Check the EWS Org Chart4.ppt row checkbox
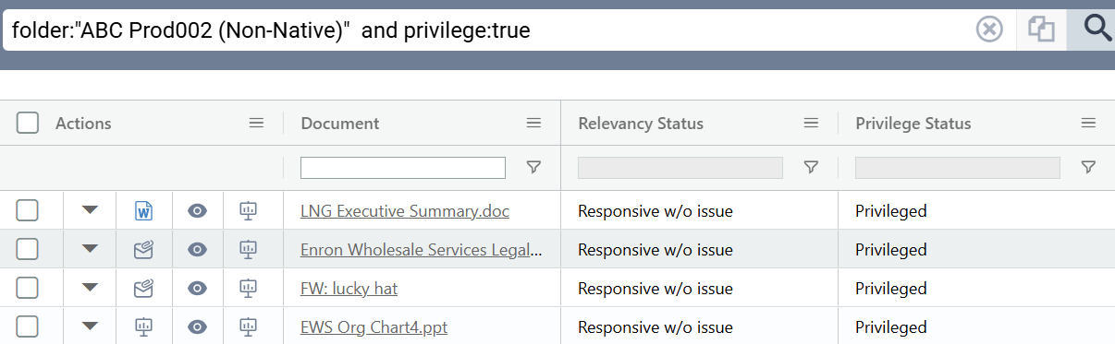1115x344 pixels. 28,326
